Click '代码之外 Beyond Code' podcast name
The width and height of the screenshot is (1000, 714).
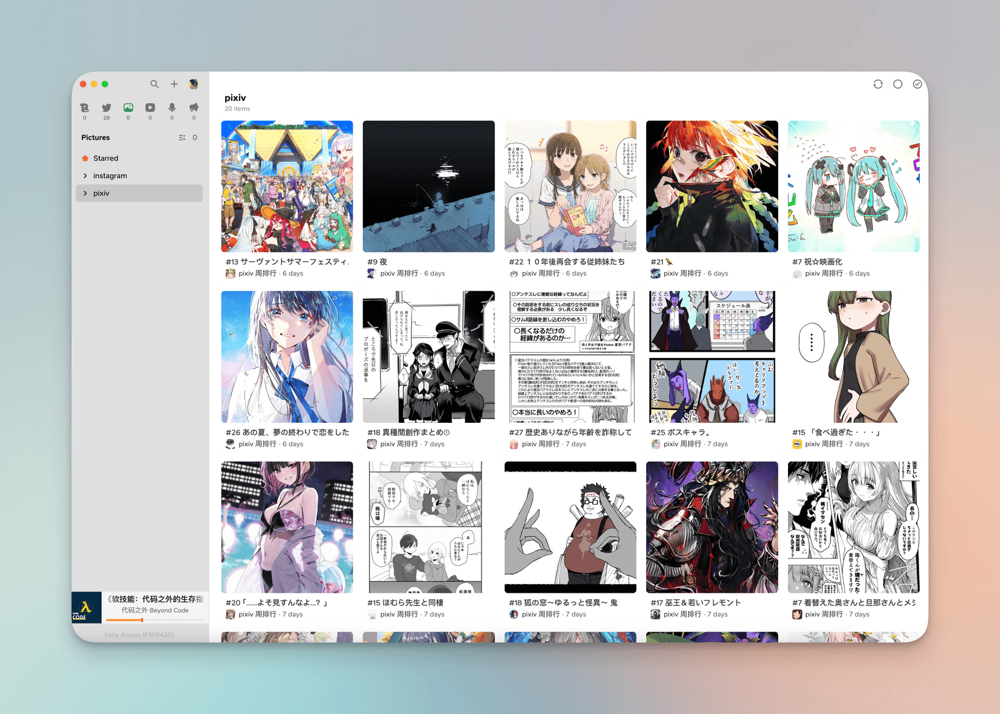point(155,610)
